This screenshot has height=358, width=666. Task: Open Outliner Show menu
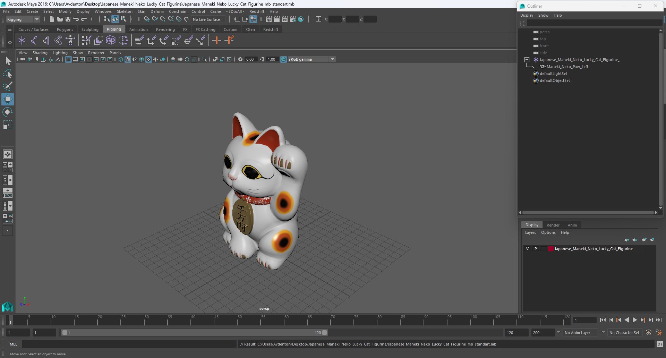(543, 15)
